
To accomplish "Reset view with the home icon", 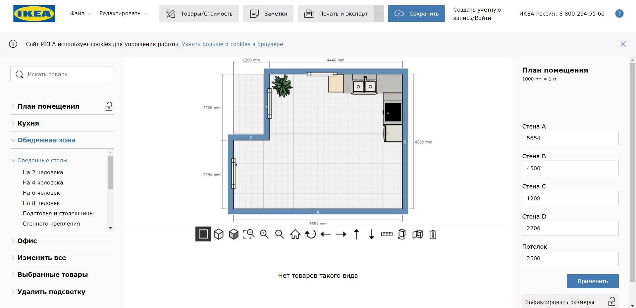I will coord(295,234).
